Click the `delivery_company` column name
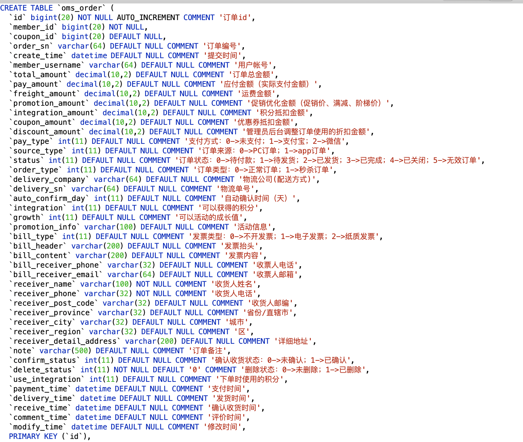This screenshot has height=442, width=523. 49,179
